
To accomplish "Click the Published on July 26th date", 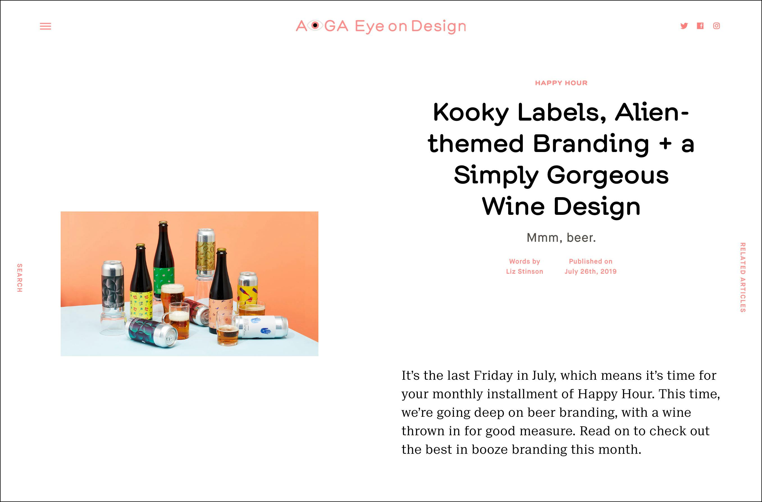I will coord(590,271).
